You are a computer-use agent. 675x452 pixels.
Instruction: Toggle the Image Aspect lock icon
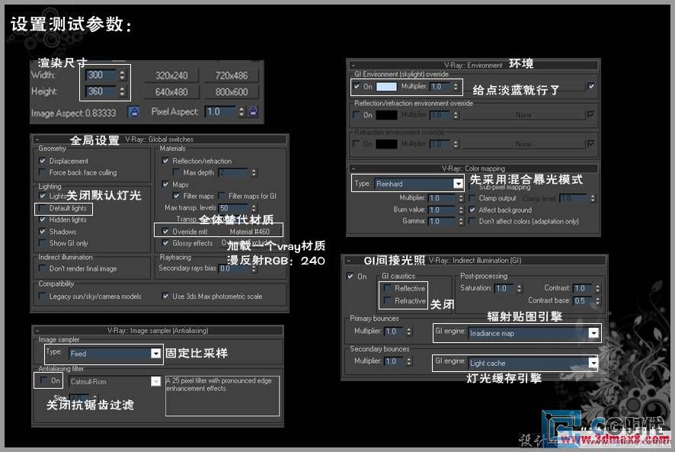134,112
